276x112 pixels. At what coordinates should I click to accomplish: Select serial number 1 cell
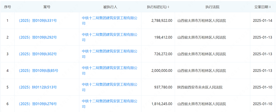pyautogui.click(x=7, y=21)
